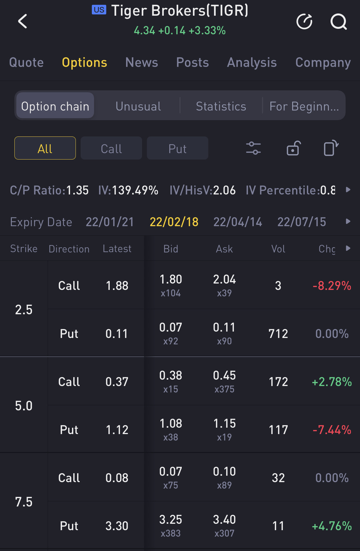Expand more table columns arrow

348,249
